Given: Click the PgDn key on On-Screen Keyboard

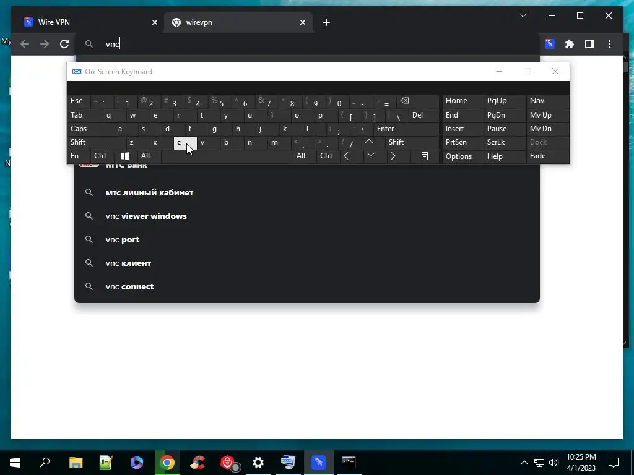Looking at the screenshot, I should click(x=504, y=116).
